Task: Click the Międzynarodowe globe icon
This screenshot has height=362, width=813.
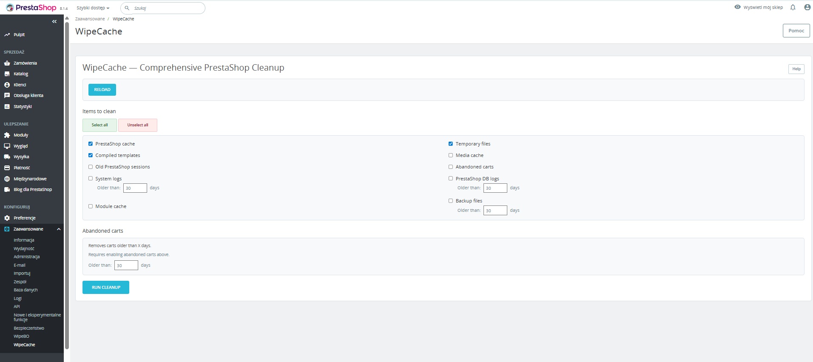Action: pyautogui.click(x=7, y=179)
